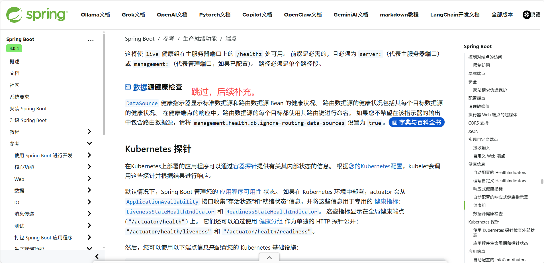Click the left sidebar vertical scrollbar
This screenshot has width=544, height=263.
(x=104, y=85)
